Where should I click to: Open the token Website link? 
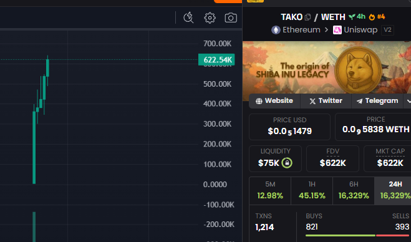(x=274, y=101)
